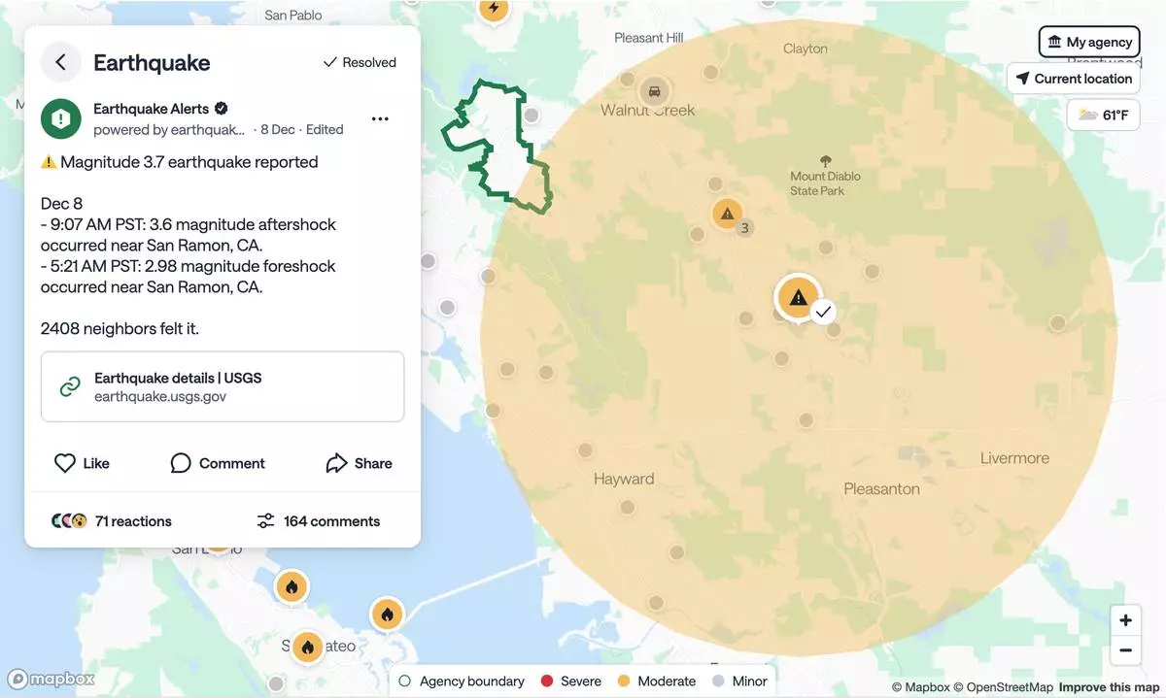1166x698 pixels.
Task: Click the Resolved status indicator
Action: tap(359, 62)
